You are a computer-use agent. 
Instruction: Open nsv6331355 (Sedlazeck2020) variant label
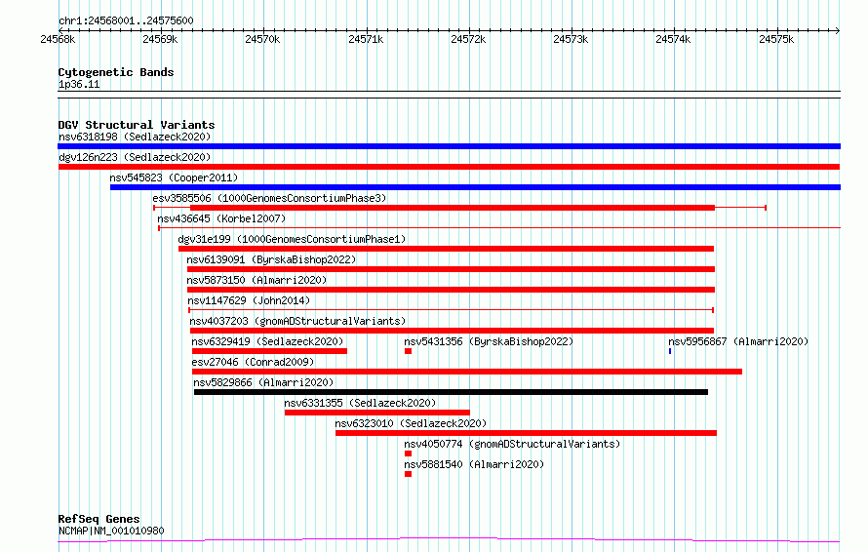pos(360,403)
